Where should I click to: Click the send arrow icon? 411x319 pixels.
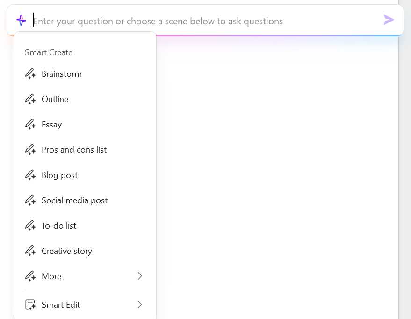(x=389, y=20)
